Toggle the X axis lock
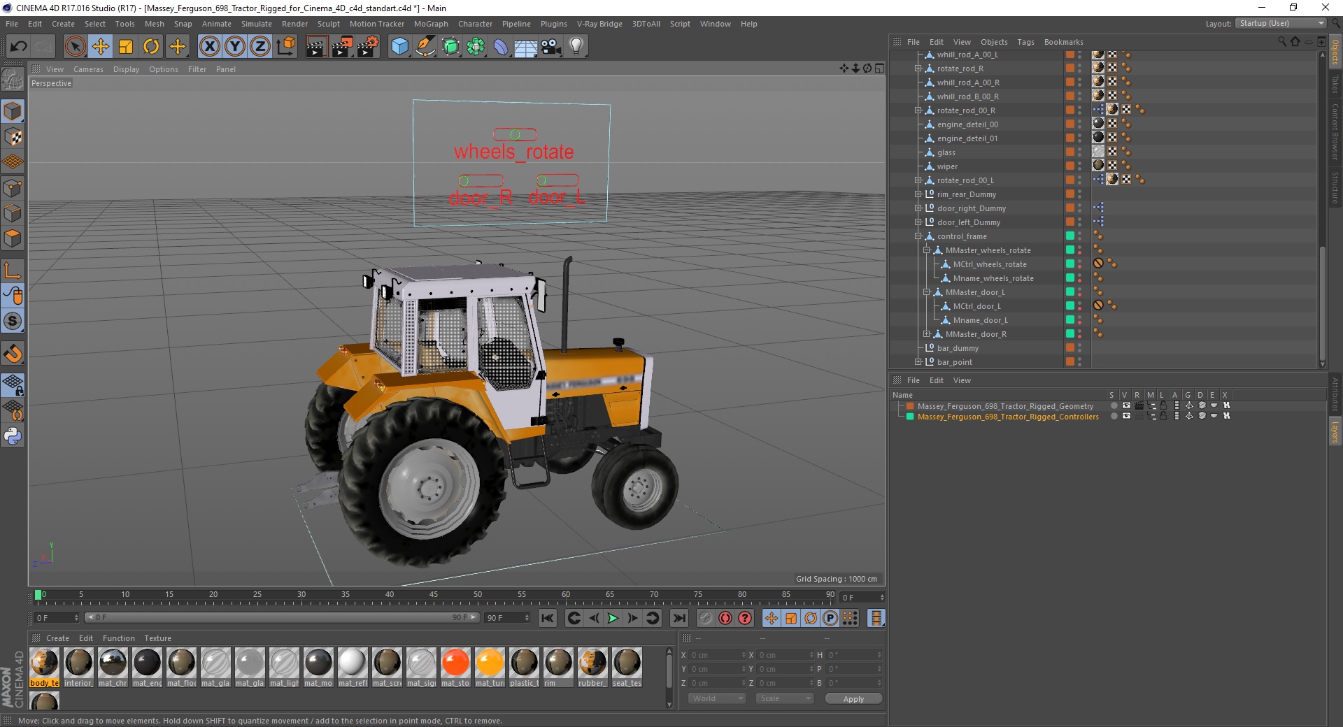This screenshot has width=1343, height=727. coord(210,47)
